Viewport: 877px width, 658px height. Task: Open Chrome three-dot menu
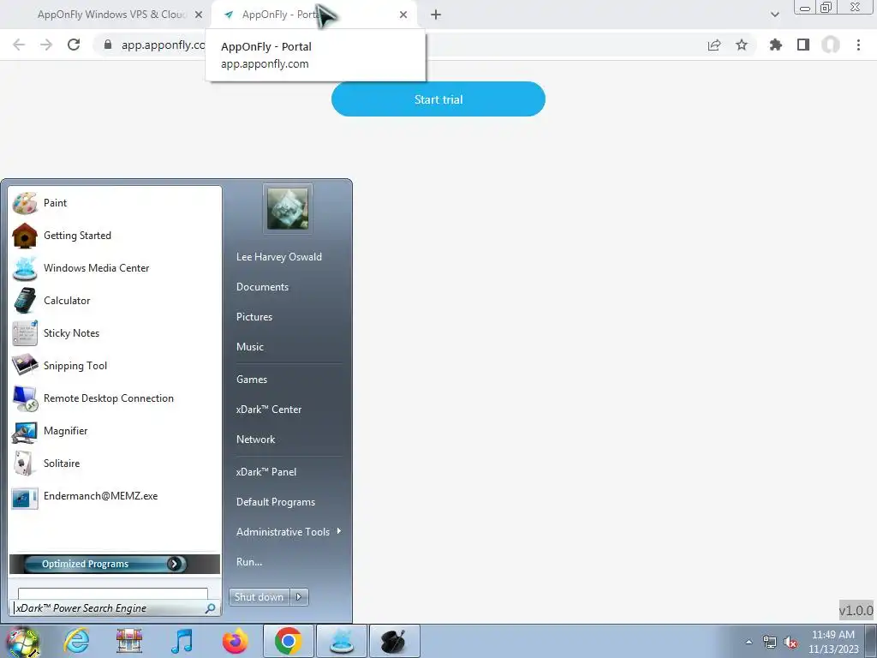click(x=858, y=45)
